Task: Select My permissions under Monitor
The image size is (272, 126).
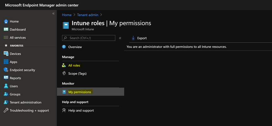Action: (x=90, y=92)
